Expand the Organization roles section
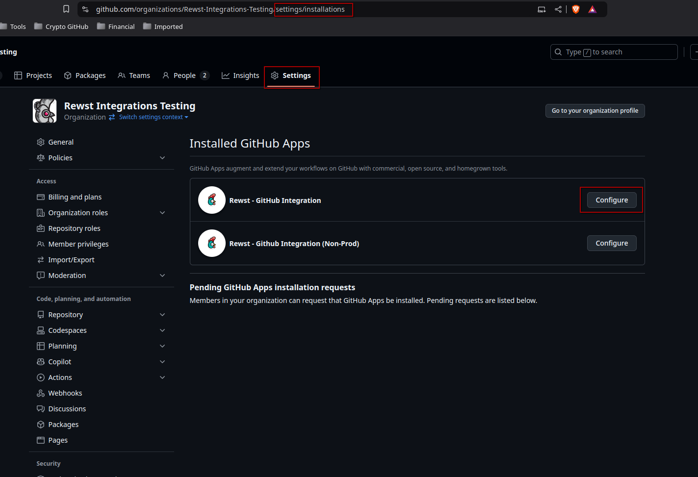 click(162, 213)
